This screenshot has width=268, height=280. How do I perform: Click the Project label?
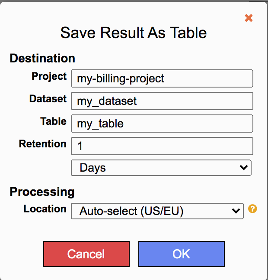[49, 76]
